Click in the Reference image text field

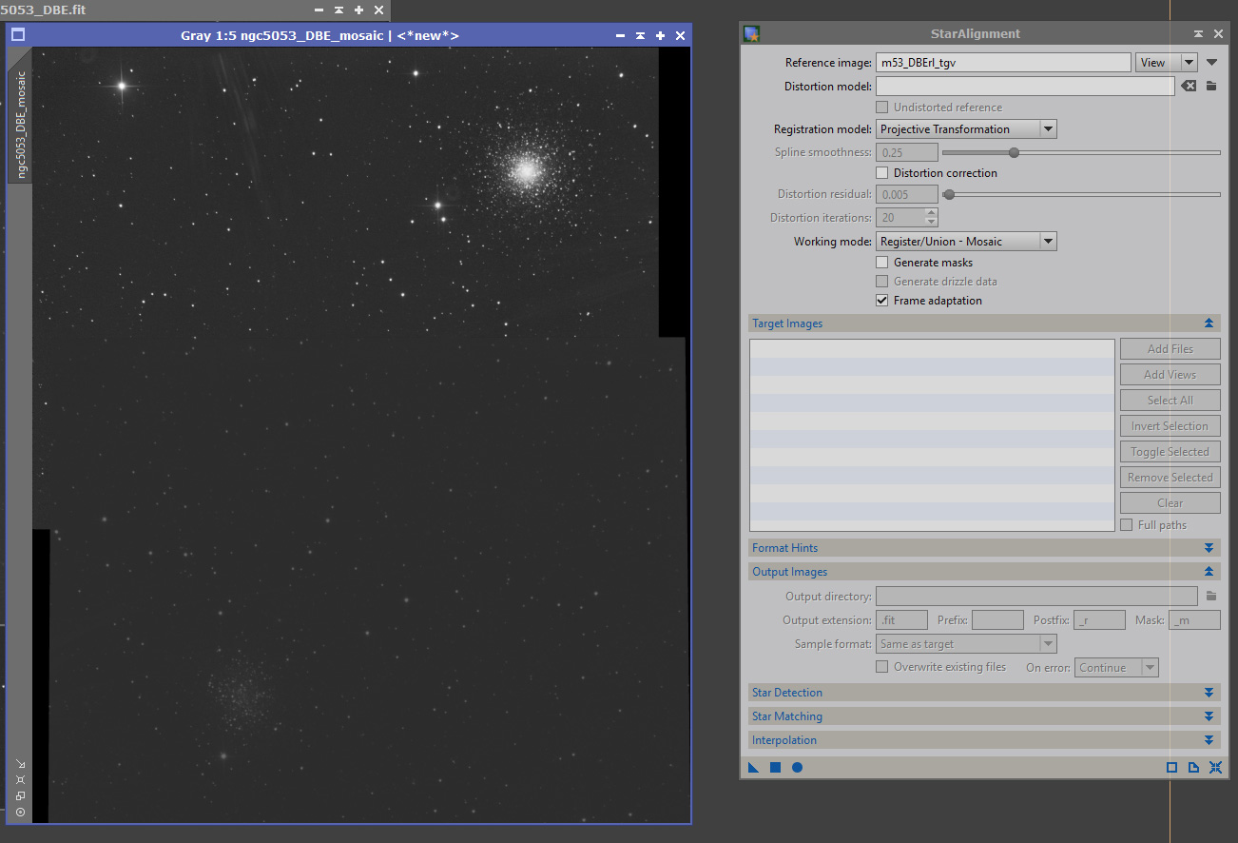pos(1002,63)
